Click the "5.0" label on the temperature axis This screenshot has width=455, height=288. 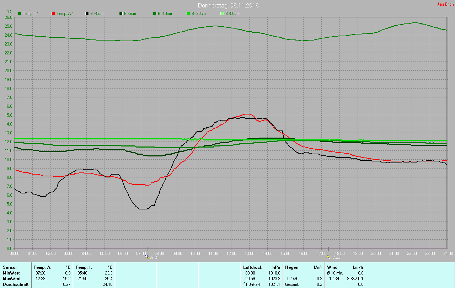[x=10, y=204]
